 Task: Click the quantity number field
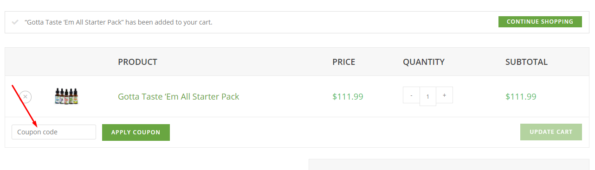pos(428,97)
